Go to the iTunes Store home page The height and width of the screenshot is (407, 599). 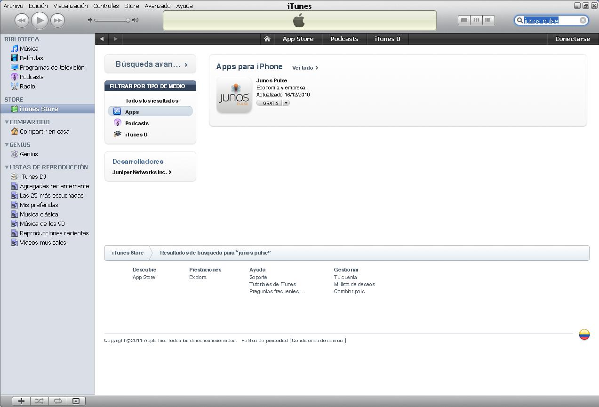pos(267,39)
